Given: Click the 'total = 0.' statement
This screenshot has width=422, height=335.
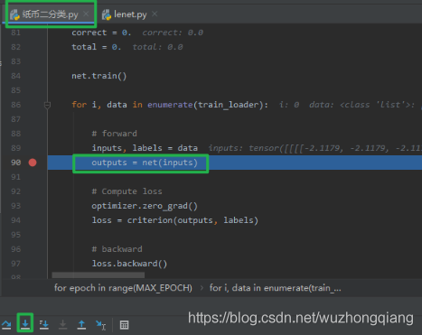Looking at the screenshot, I should (96, 47).
